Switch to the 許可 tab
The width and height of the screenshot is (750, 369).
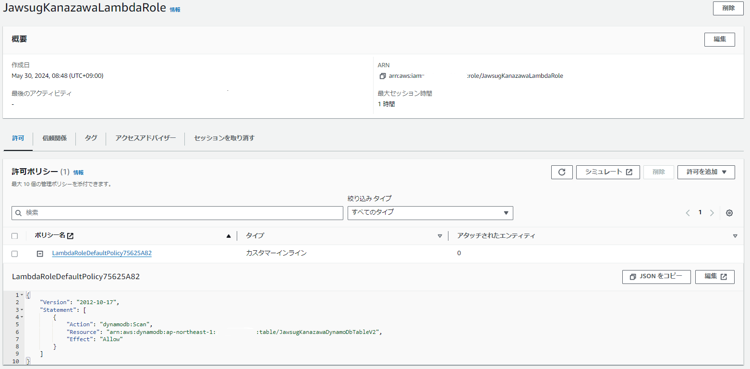18,138
